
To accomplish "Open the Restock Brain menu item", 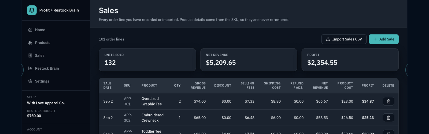I will [x=47, y=68].
